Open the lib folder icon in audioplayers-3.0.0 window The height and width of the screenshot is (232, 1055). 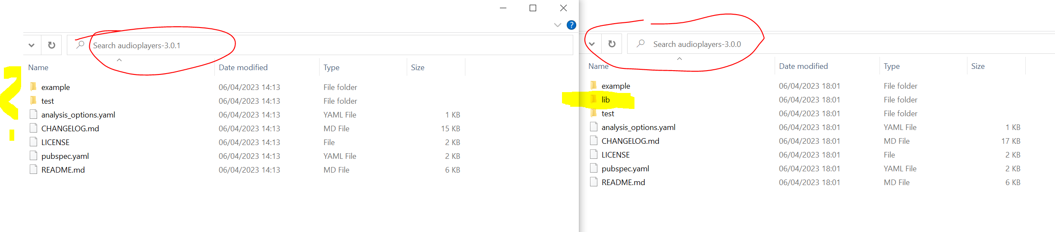(x=593, y=99)
